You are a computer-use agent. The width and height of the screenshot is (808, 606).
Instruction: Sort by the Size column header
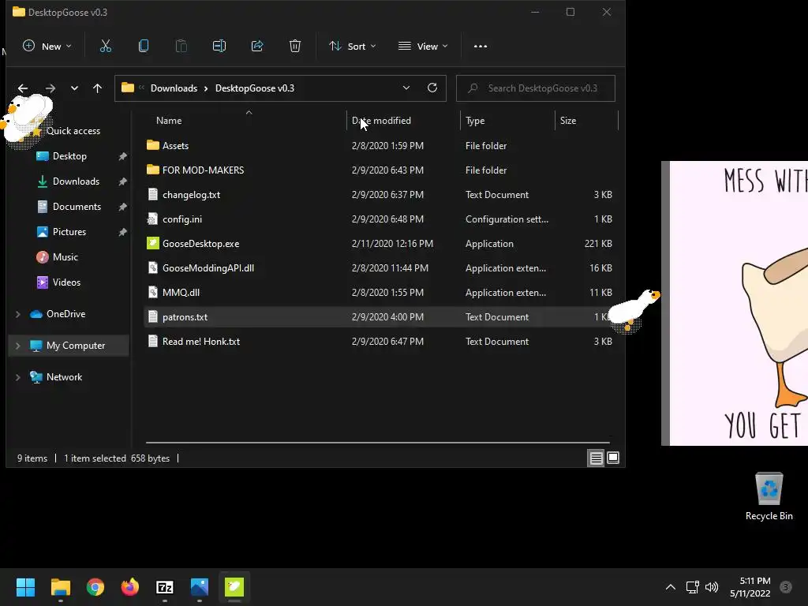(586, 121)
